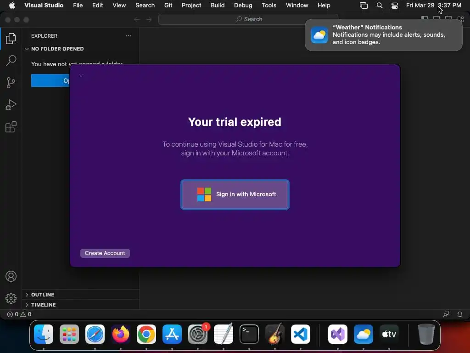Open the View menu
The width and height of the screenshot is (470, 353).
tap(119, 6)
